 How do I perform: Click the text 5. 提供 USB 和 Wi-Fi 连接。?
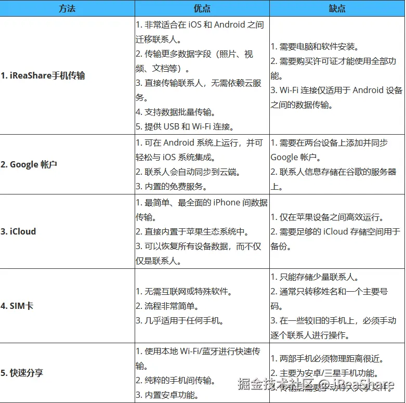click(185, 127)
